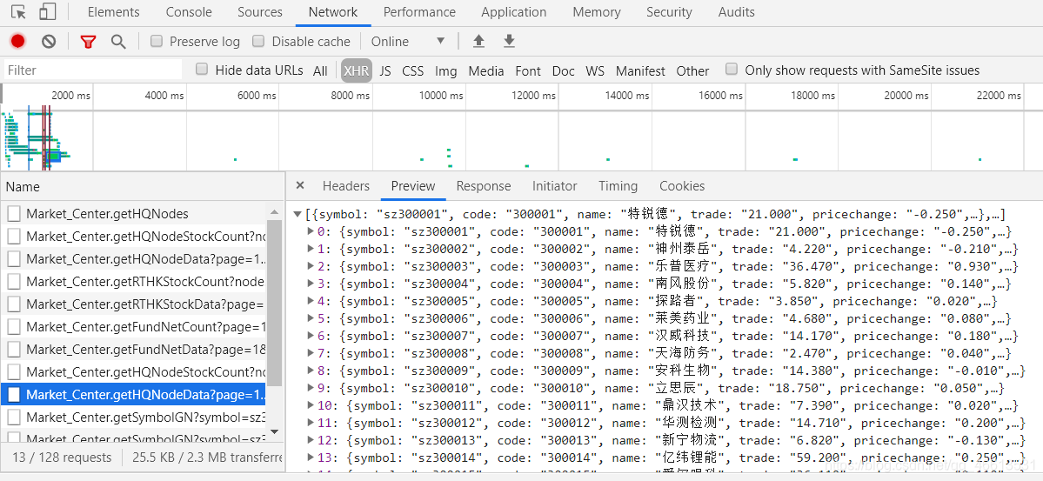Stop recording network log with red button

coord(18,41)
